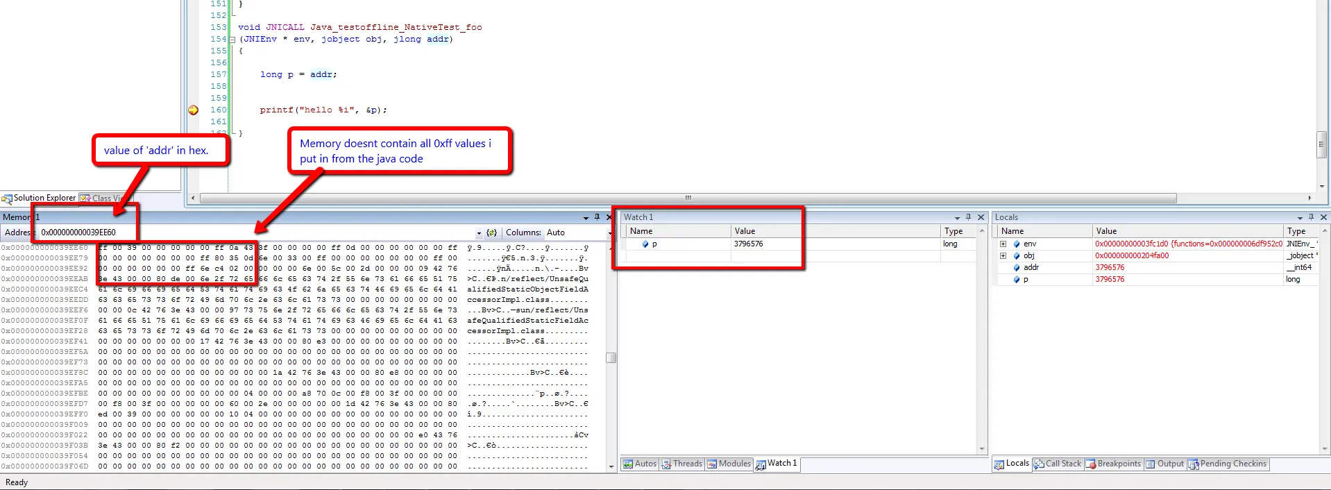Click the Locals scroll up arrow
Viewport: 1331px width, 490px height.
point(1324,231)
